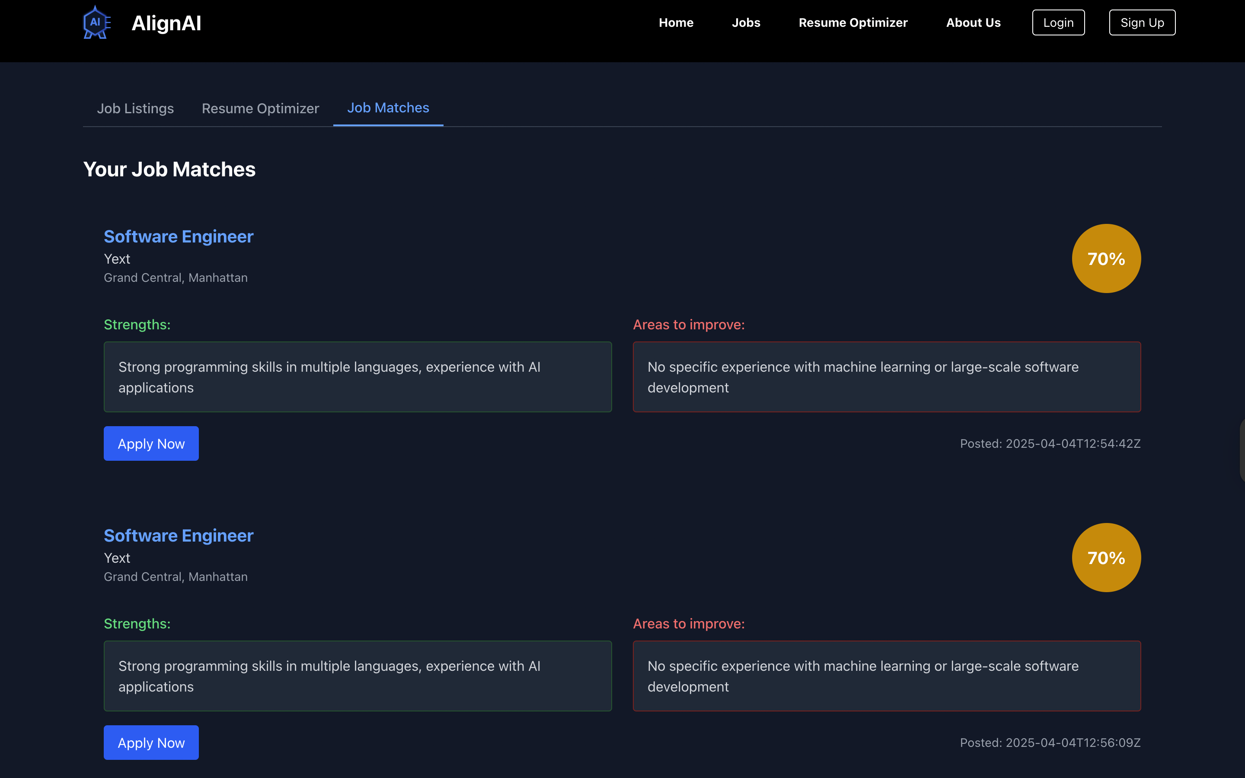
Task: Navigate to the About Us page
Action: click(x=973, y=22)
